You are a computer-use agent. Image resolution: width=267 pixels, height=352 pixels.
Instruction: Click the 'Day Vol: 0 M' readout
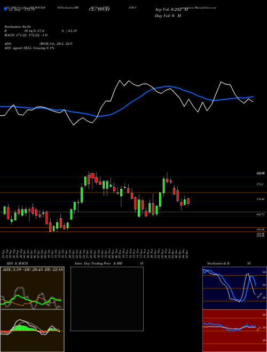pyautogui.click(x=168, y=16)
